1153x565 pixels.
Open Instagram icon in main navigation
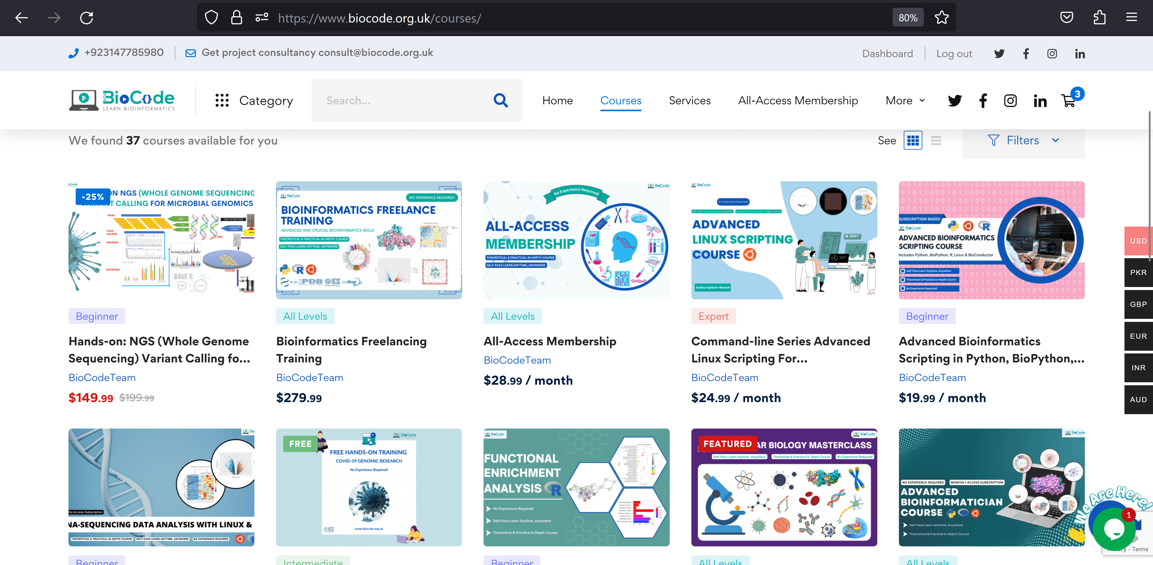[x=1010, y=100]
